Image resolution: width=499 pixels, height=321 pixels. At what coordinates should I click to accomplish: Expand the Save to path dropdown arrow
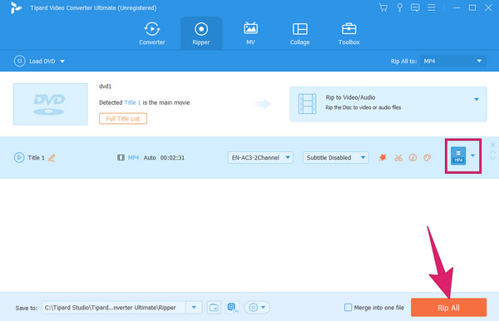(x=194, y=308)
